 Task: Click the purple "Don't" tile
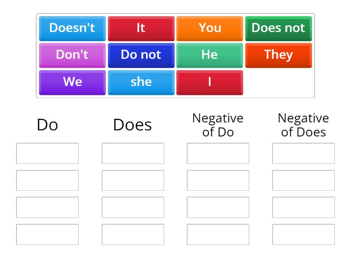point(72,55)
